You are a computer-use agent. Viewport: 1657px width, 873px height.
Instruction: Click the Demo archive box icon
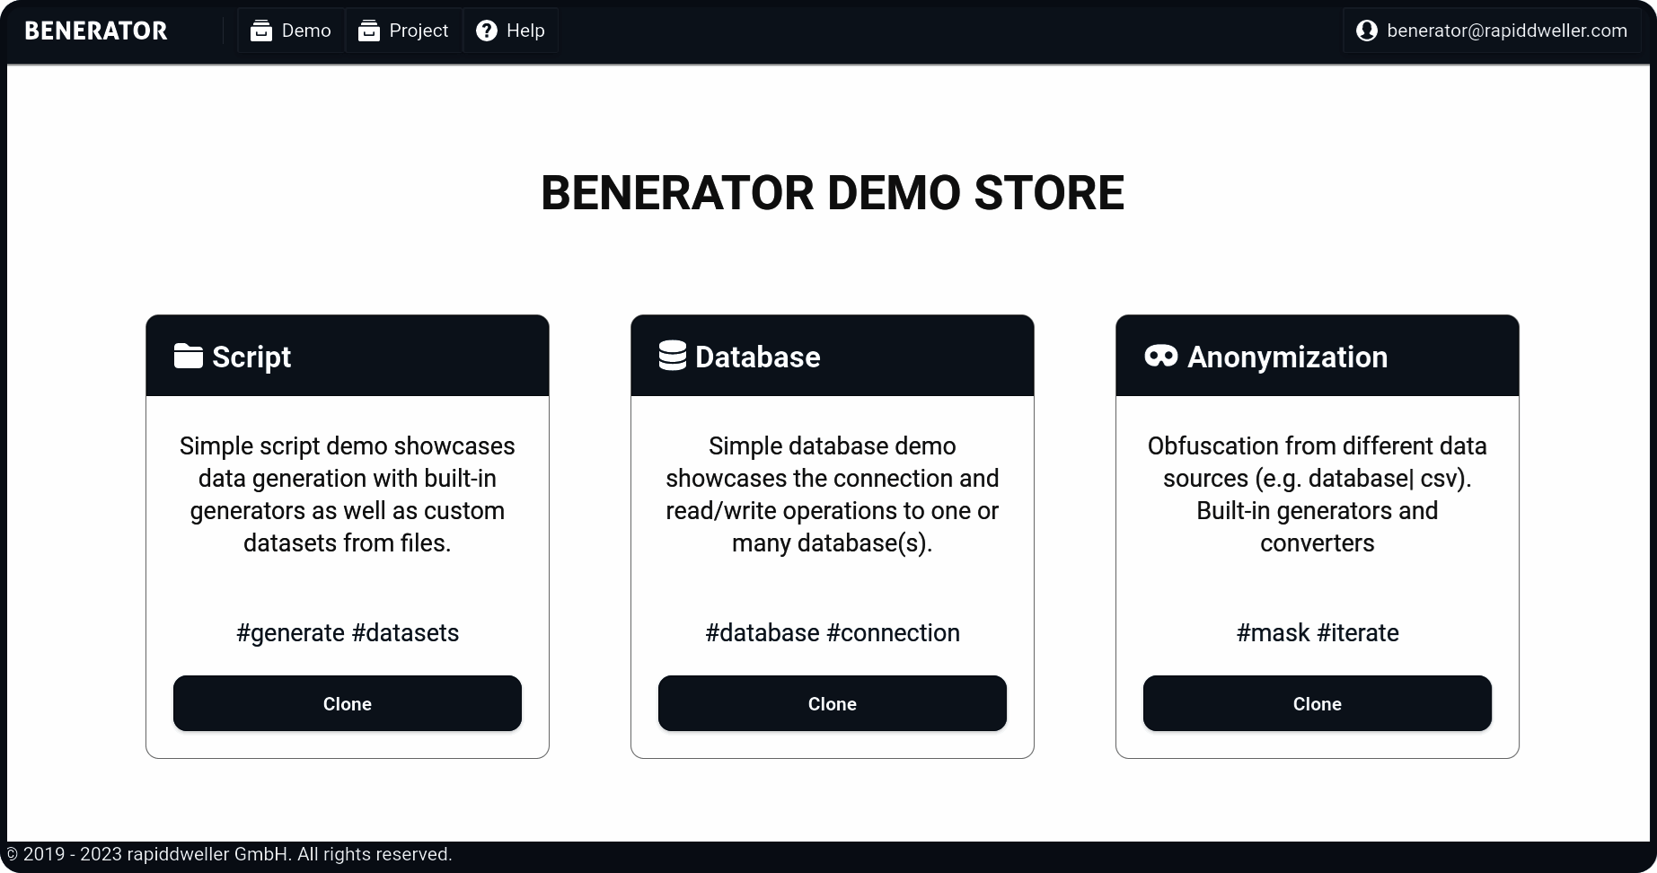[261, 31]
